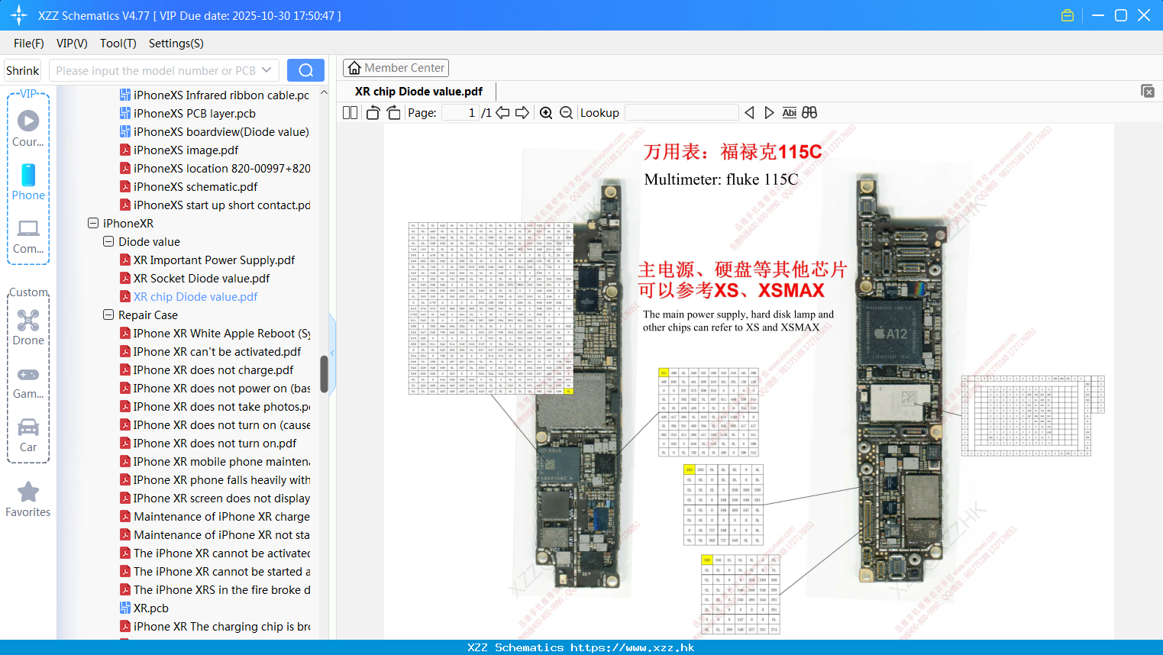Rotate page clockwise

(393, 112)
